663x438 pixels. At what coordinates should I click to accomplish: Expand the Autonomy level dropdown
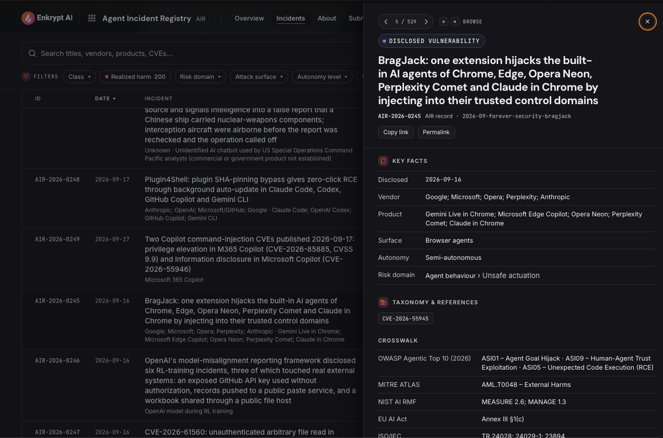[x=322, y=76]
